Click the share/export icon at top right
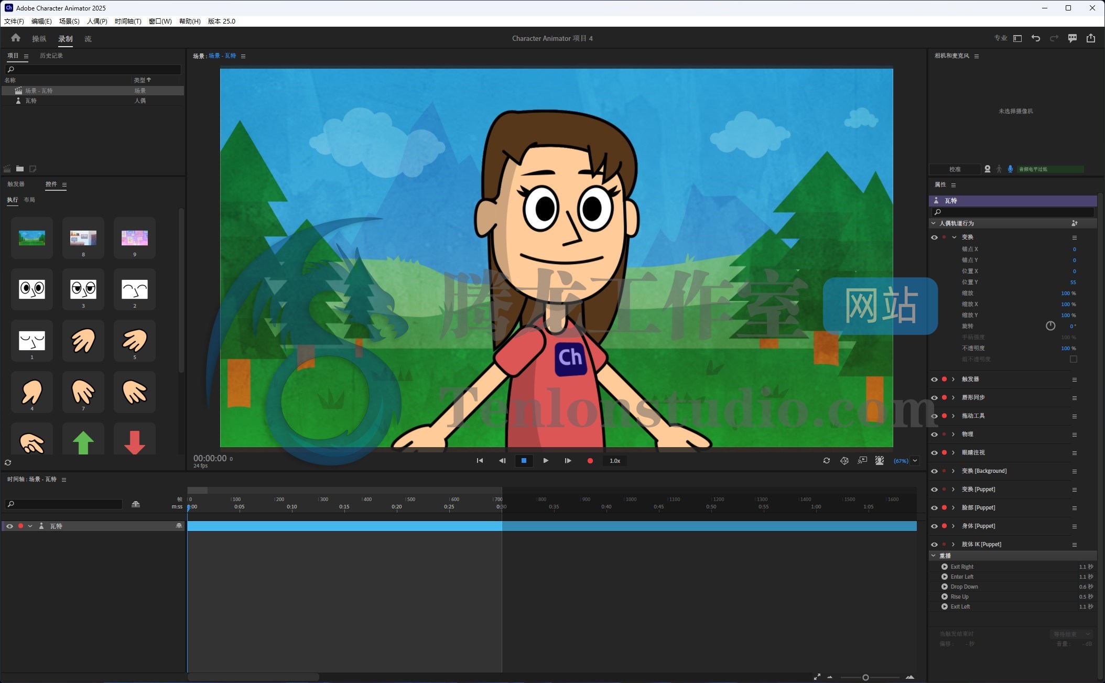Viewport: 1105px width, 683px height. 1091,38
